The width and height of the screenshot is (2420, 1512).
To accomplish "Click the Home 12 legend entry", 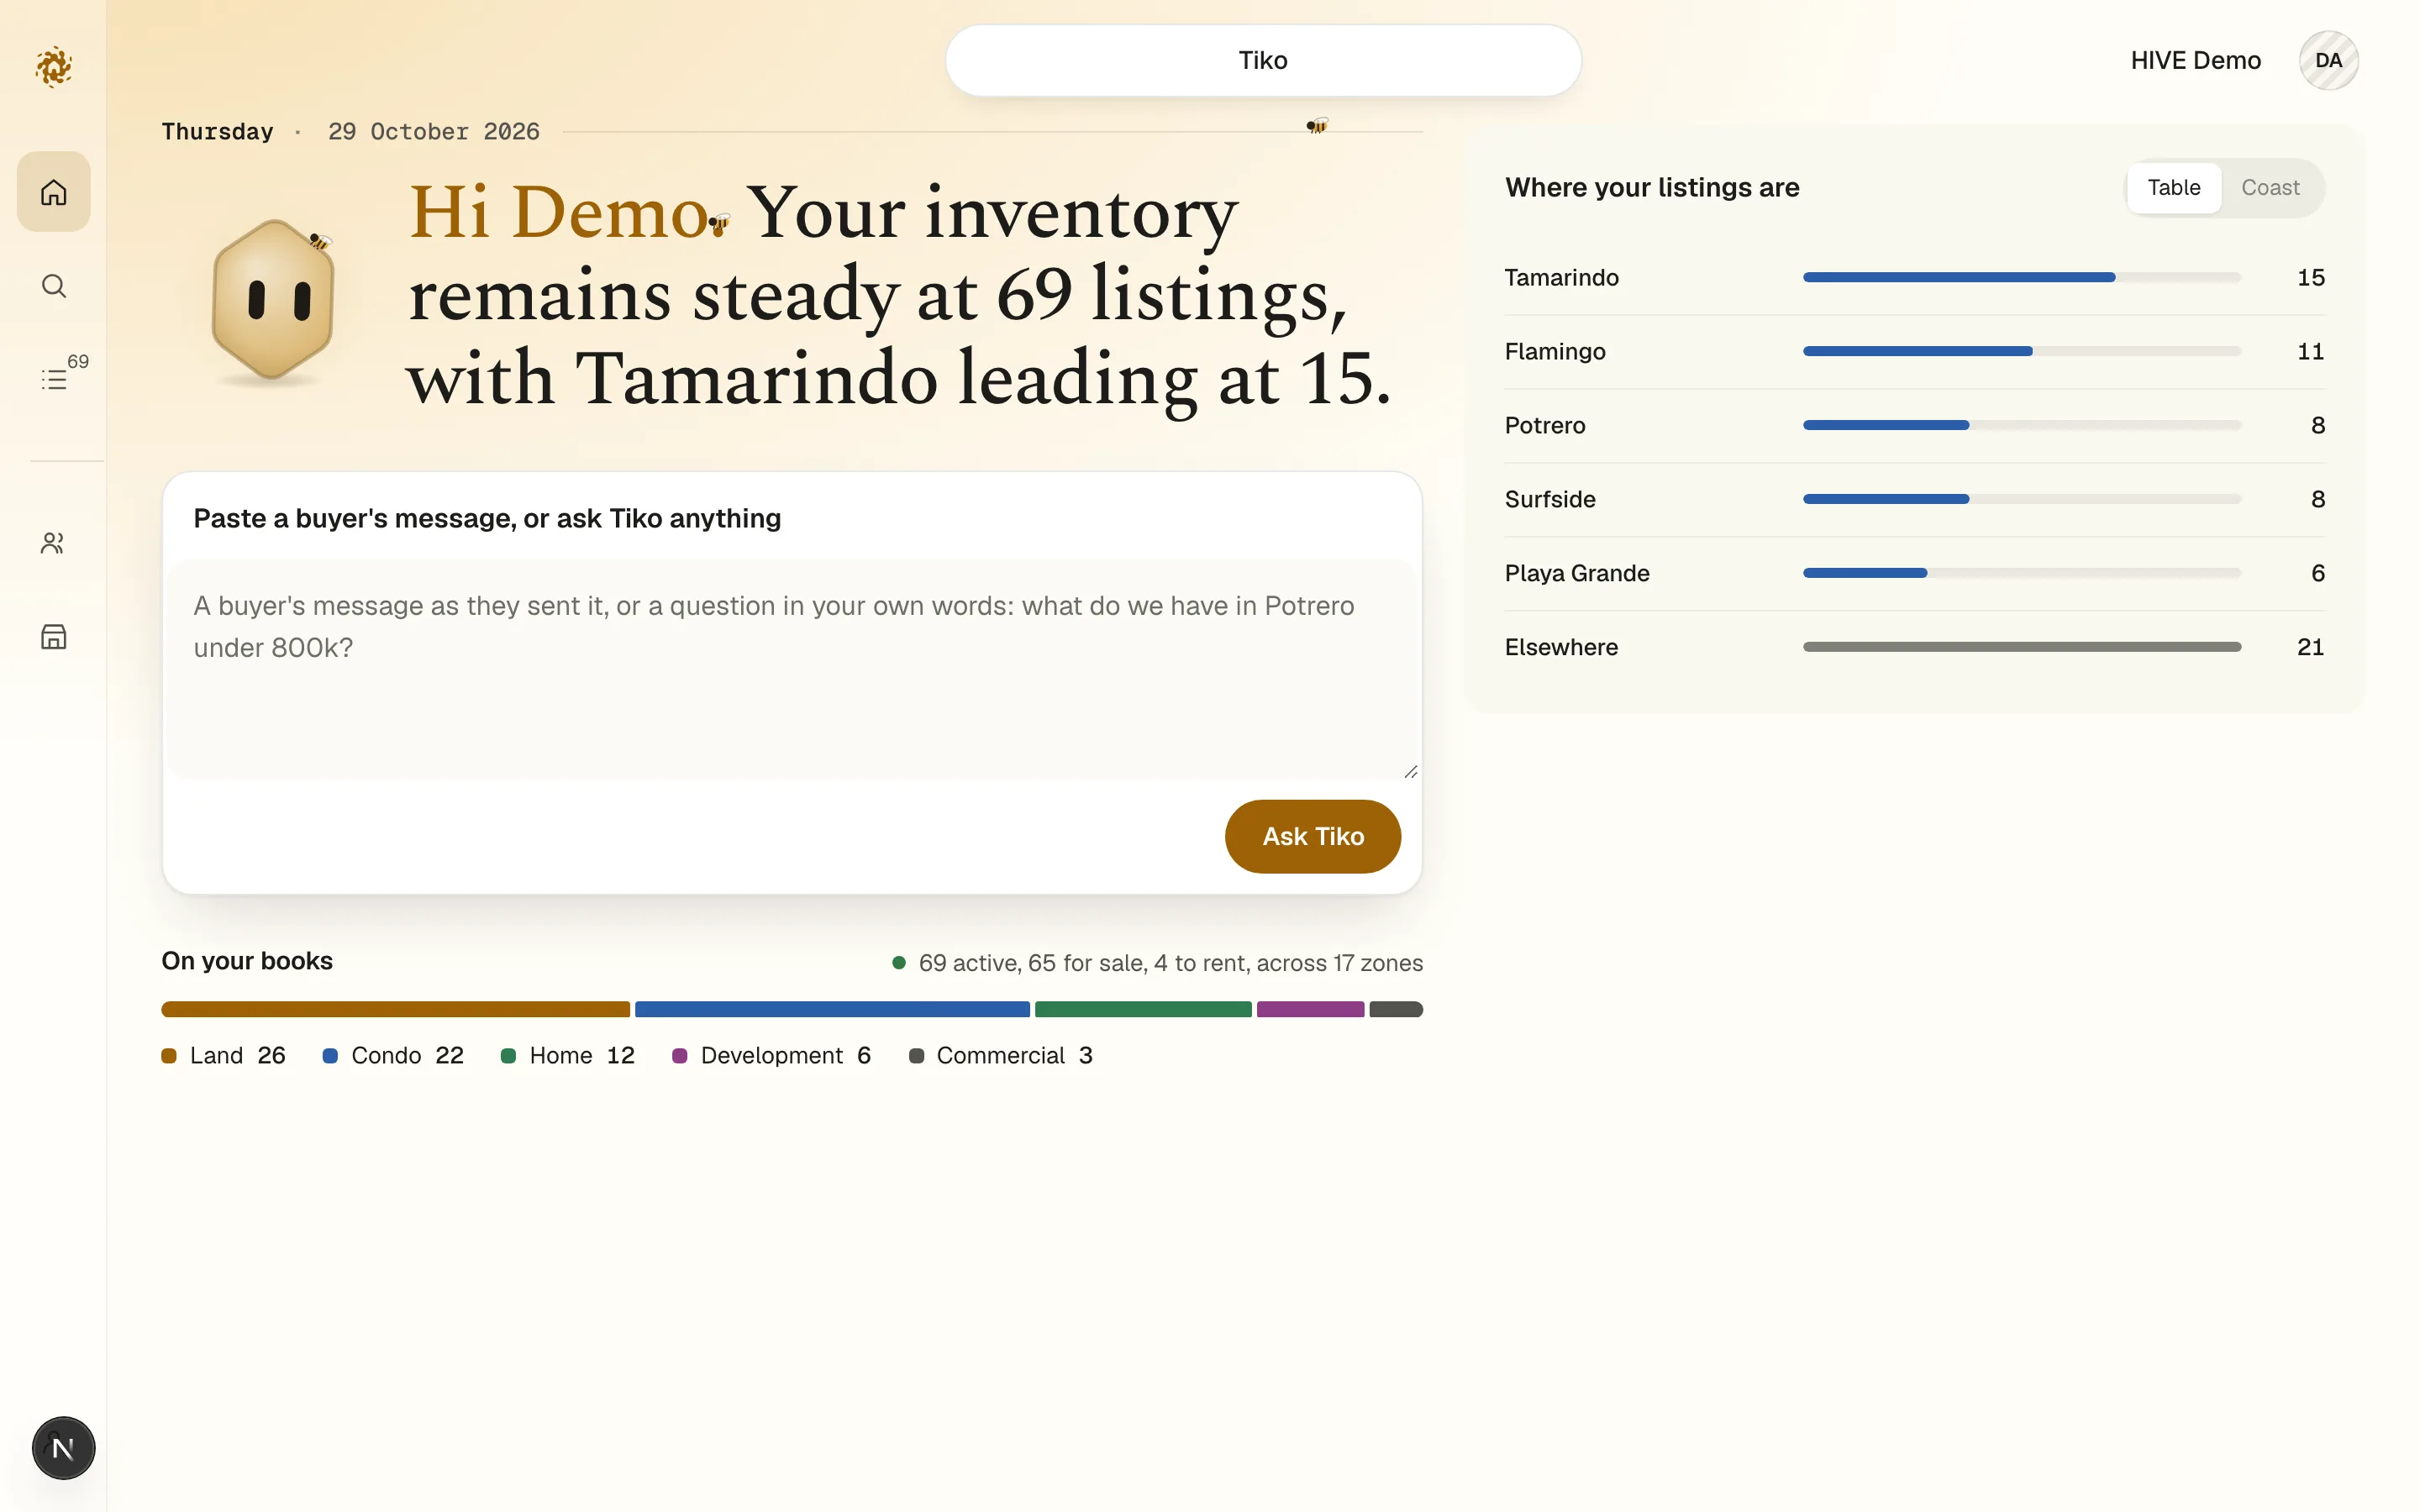I will (x=568, y=1056).
